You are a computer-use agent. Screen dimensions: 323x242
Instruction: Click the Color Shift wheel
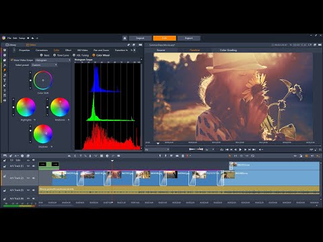point(43,80)
